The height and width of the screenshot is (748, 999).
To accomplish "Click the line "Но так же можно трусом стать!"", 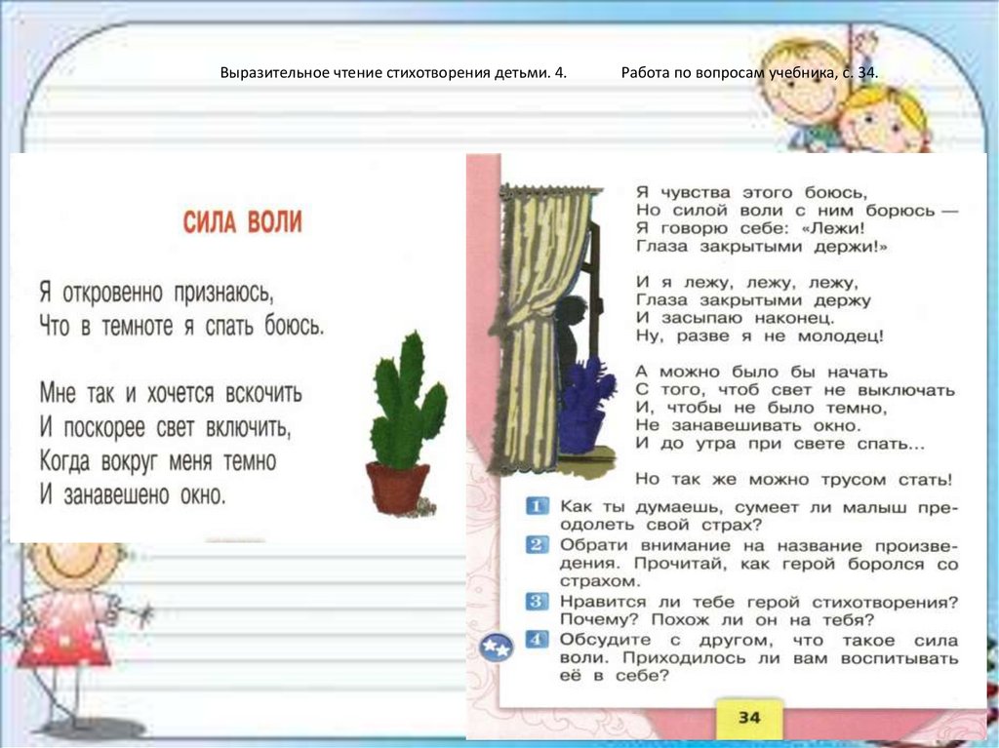I will click(x=794, y=480).
